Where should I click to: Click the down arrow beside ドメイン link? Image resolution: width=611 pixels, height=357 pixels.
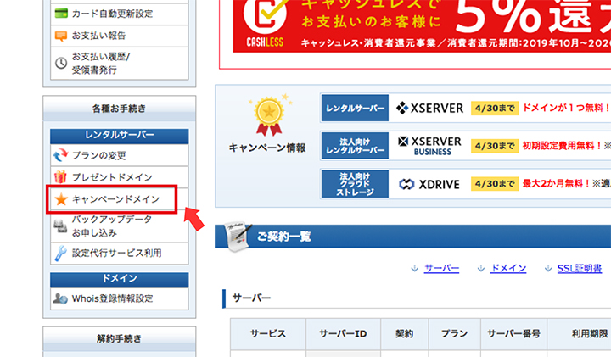click(x=481, y=268)
